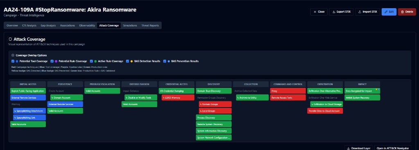Select External Remote Services under Initial Access
Image resolution: width=419 pixels, height=150 pixels.
pos(28,98)
